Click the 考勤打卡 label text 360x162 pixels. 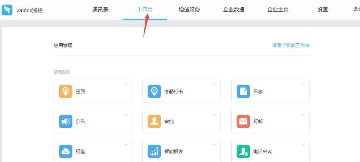(174, 92)
